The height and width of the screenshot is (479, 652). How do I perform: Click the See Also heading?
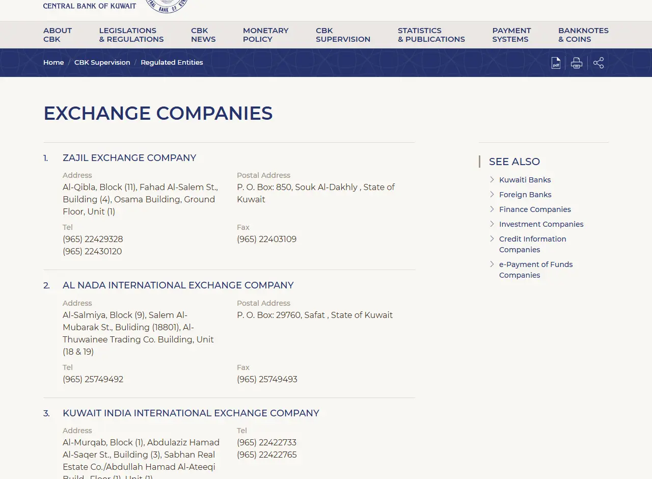[514, 162]
